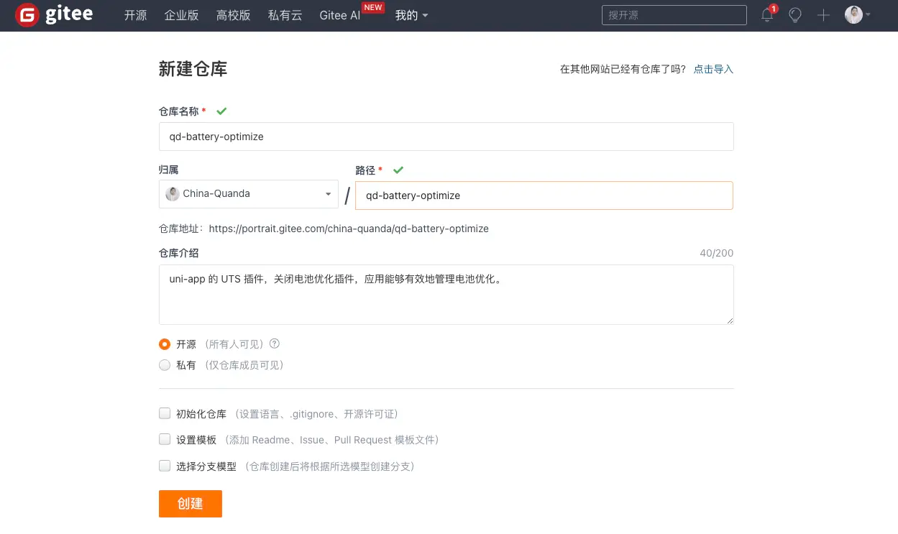Click the plus icon to create new content

coord(823,15)
